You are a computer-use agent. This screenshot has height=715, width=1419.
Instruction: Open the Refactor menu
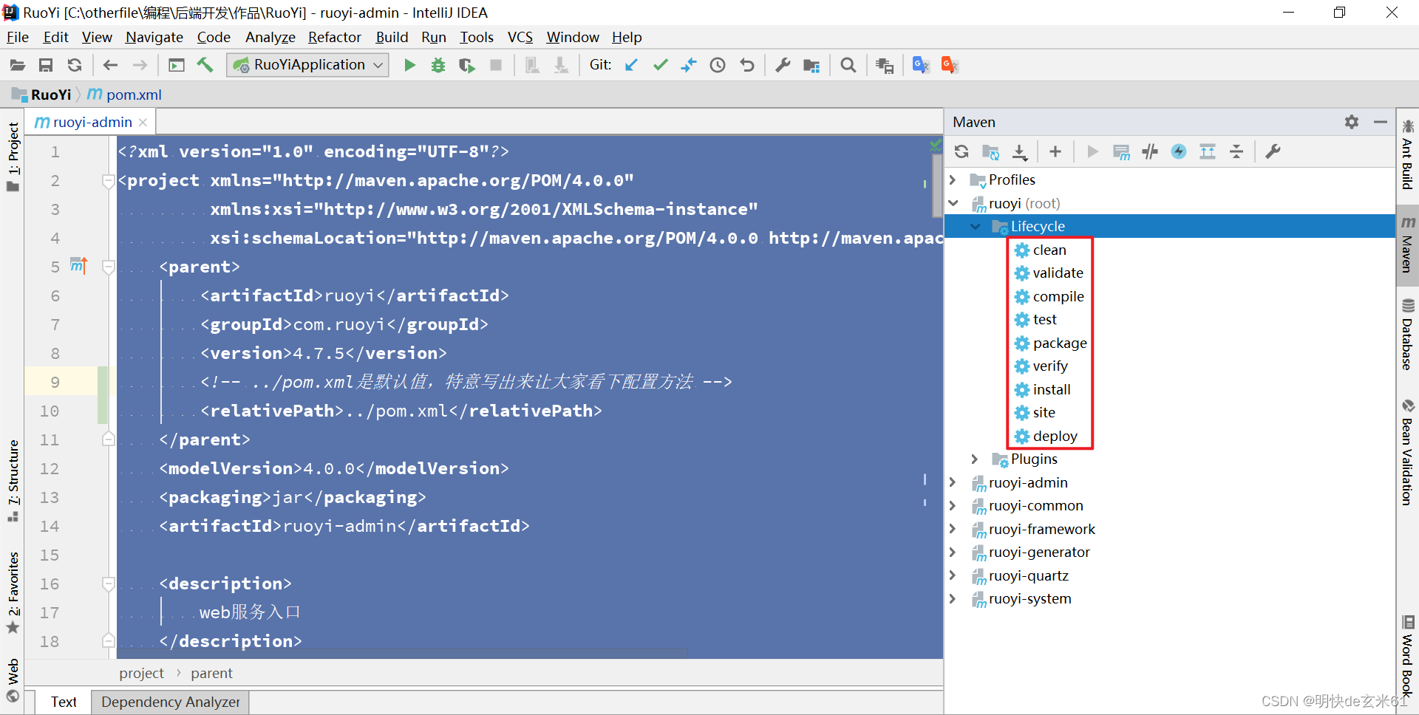pyautogui.click(x=334, y=37)
